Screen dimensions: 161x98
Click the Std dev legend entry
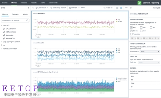tap(119, 22)
